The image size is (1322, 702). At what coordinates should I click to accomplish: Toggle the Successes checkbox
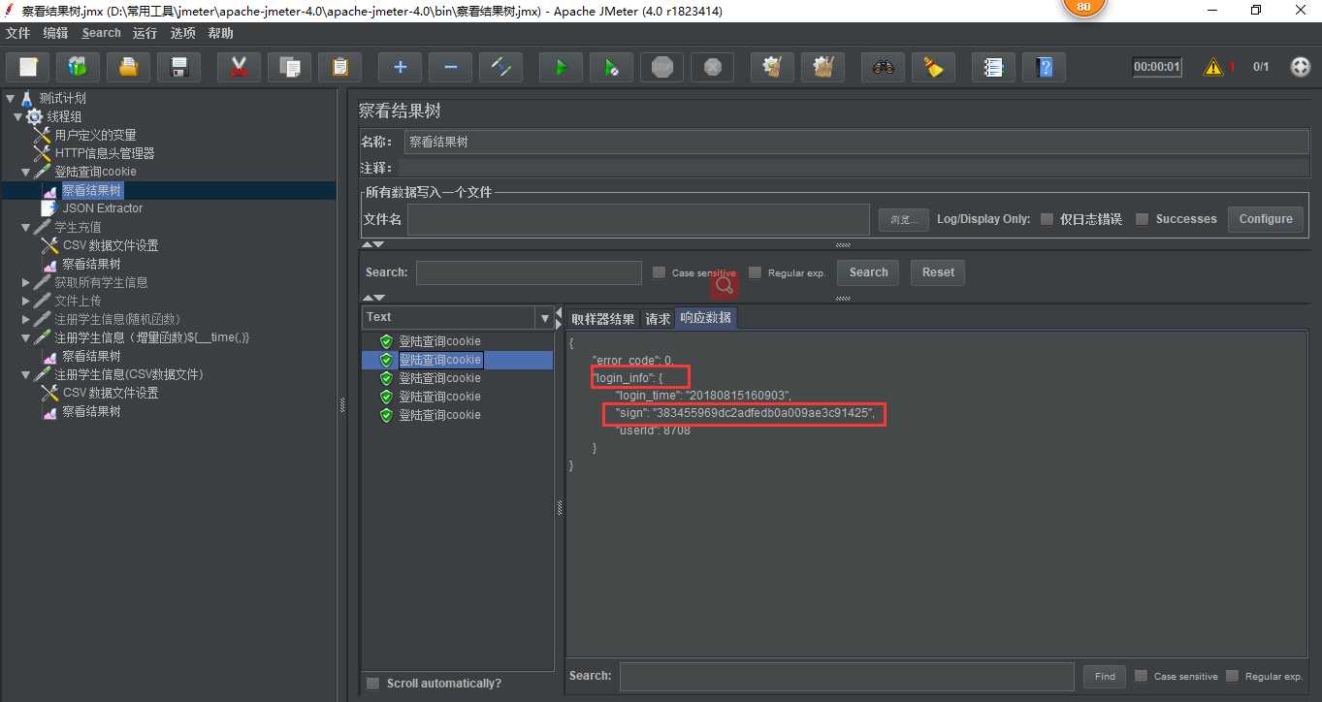point(1142,219)
